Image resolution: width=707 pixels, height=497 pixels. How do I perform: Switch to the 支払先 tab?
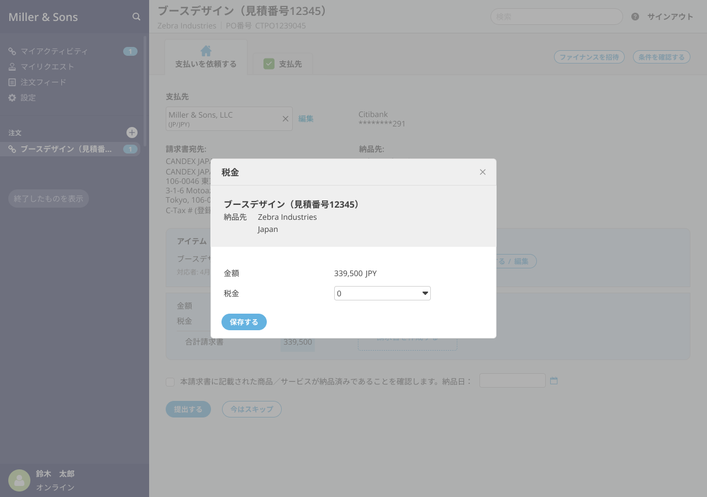[283, 64]
